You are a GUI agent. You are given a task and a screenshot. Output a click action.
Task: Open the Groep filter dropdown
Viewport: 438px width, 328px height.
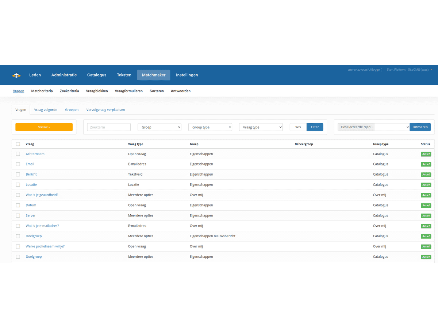(159, 127)
